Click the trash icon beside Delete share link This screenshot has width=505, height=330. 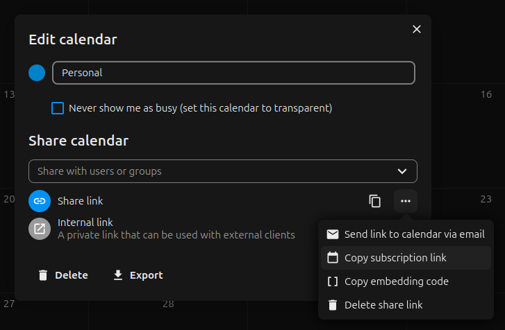click(x=333, y=305)
